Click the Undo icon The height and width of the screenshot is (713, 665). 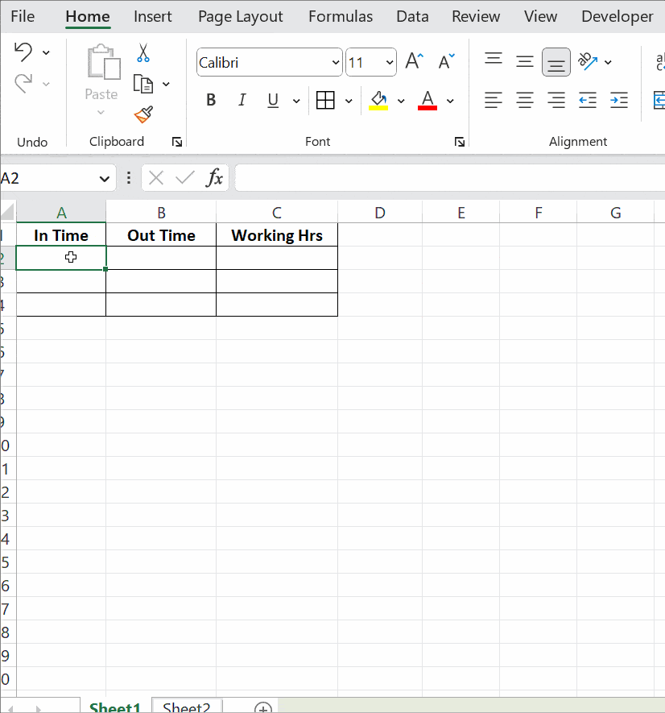click(24, 51)
